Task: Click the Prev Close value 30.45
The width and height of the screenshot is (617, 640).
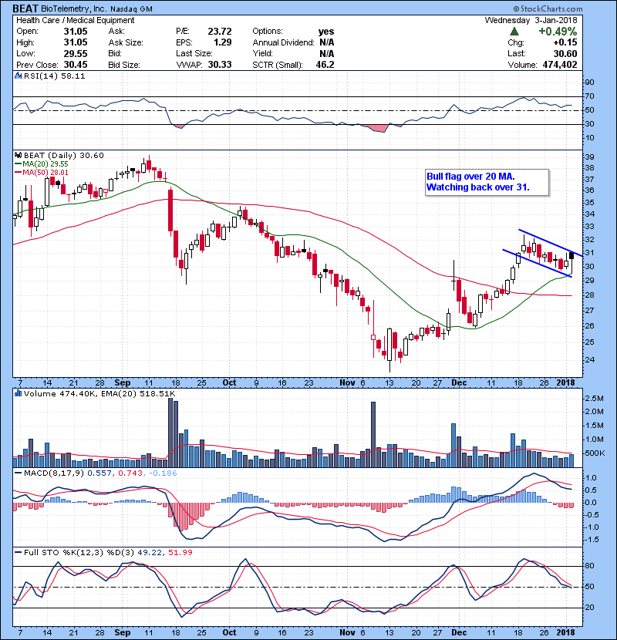Action: click(x=75, y=65)
